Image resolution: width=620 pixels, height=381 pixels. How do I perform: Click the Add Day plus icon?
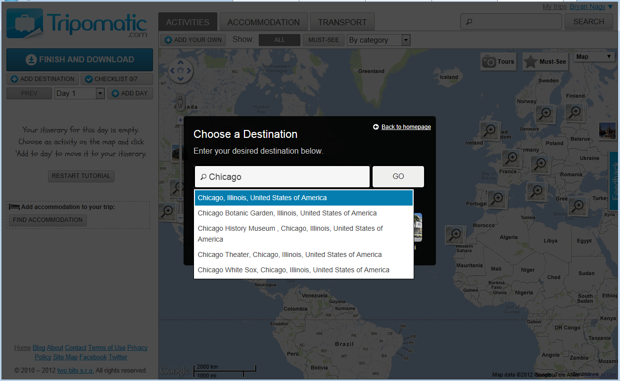[x=114, y=93]
